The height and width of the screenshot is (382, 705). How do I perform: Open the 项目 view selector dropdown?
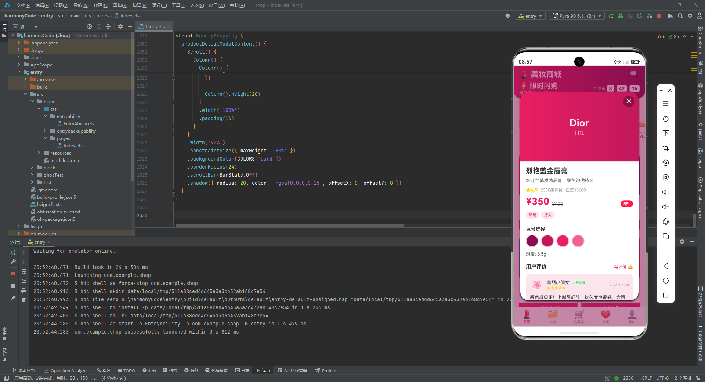25,26
